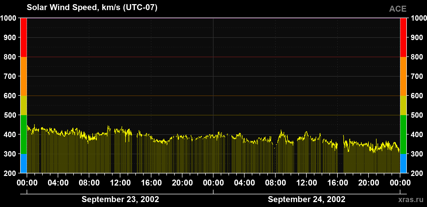The height and width of the screenshot is (207, 427).
Task: Select the "September 24, 2002" date label
Action: click(306, 199)
